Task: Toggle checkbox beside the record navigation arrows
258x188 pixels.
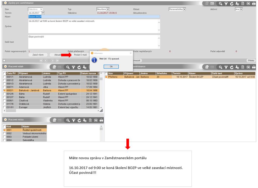Action: (x=4, y=60)
